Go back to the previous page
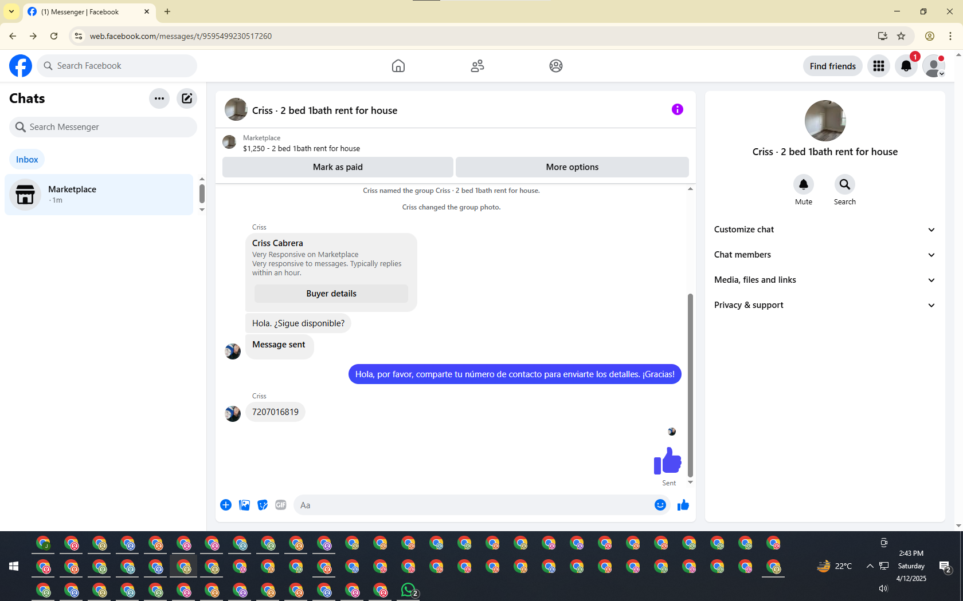 click(x=13, y=36)
